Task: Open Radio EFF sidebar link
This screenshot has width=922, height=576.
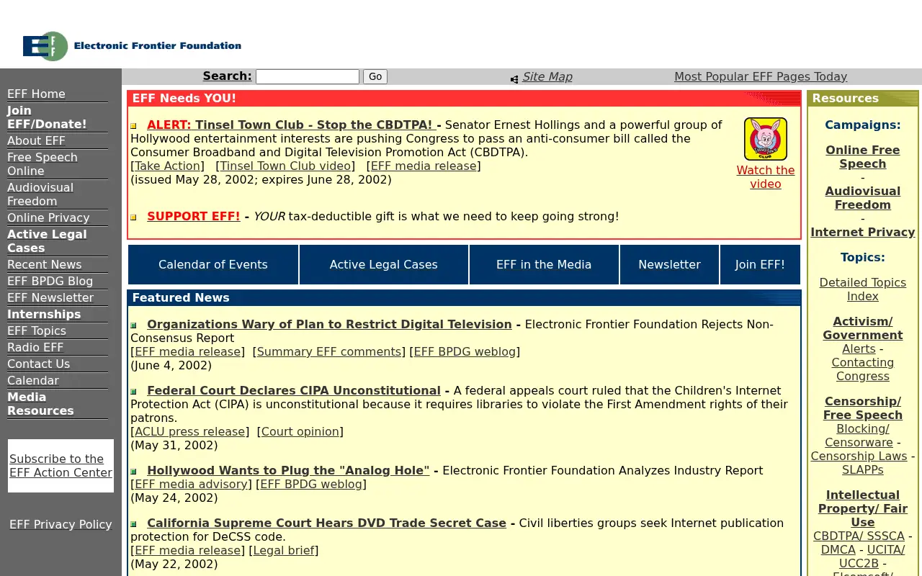Action: tap(35, 347)
